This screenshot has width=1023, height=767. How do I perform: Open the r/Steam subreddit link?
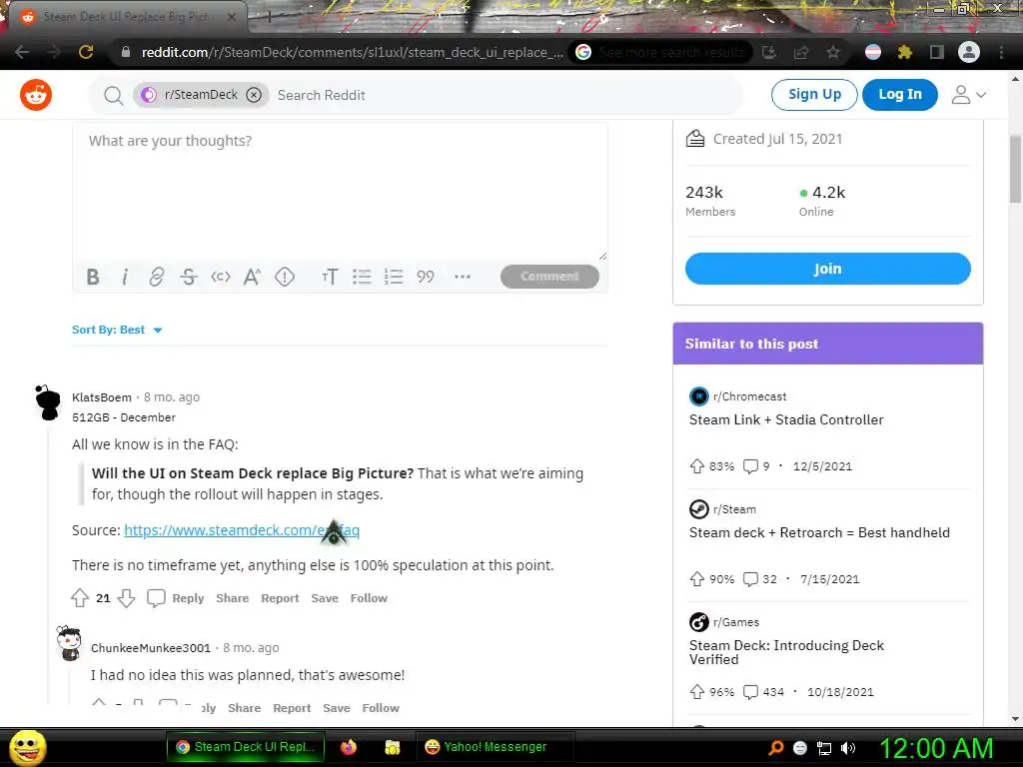pos(734,509)
